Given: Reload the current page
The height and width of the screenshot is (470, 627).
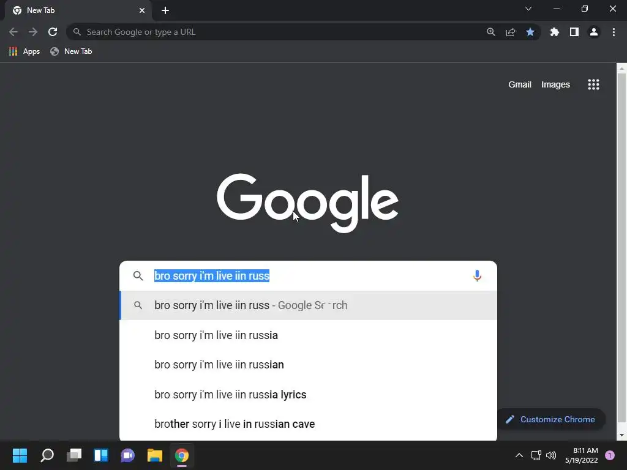Looking at the screenshot, I should point(53,32).
